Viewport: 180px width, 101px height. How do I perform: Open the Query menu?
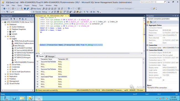point(20,5)
